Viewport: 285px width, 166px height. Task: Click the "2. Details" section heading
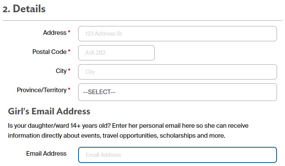24,9
